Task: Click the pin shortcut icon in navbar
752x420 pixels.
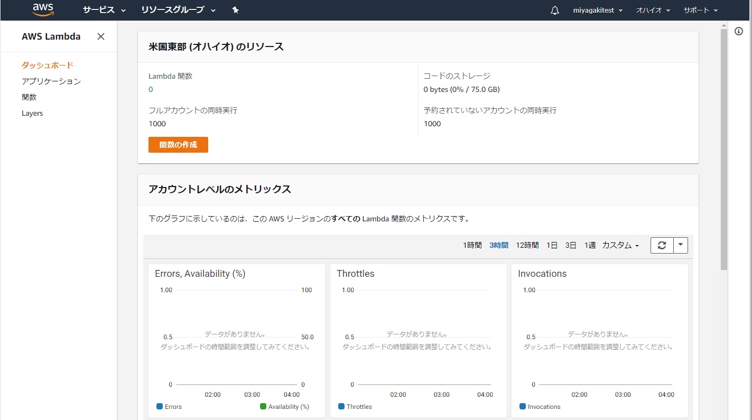Action: pyautogui.click(x=236, y=10)
